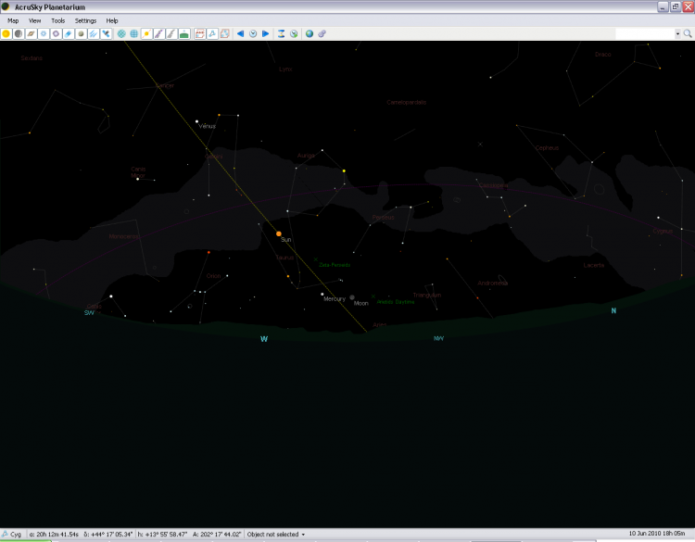Click the orange Sun on the sky map
695x542 pixels.
(278, 233)
